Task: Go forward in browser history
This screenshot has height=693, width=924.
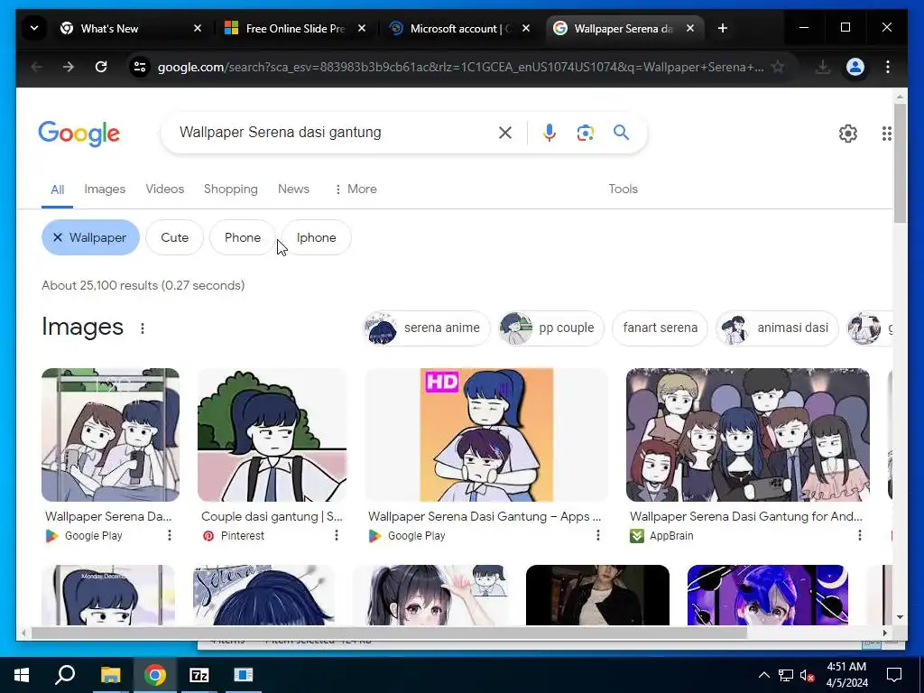Action: coord(69,67)
